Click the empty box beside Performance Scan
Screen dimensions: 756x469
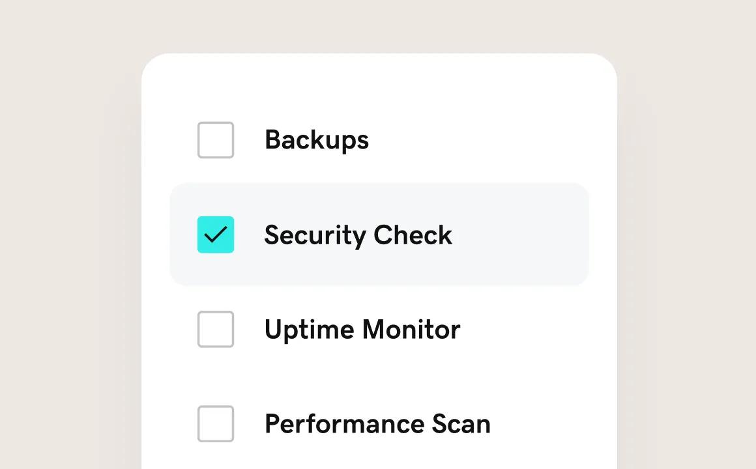[x=216, y=423]
